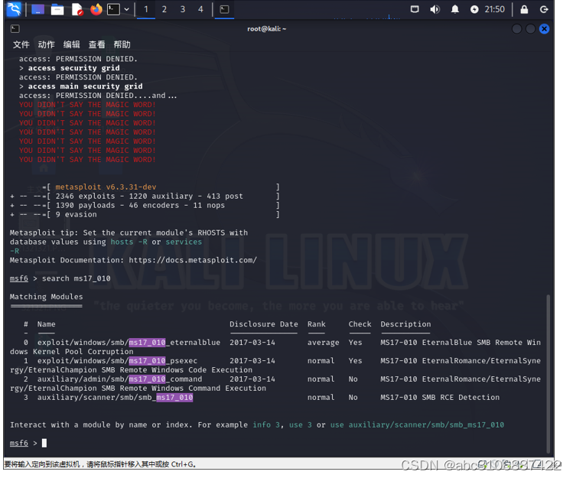This screenshot has width=573, height=478.
Task: Click the terminal window title icon
Action: coord(15,29)
